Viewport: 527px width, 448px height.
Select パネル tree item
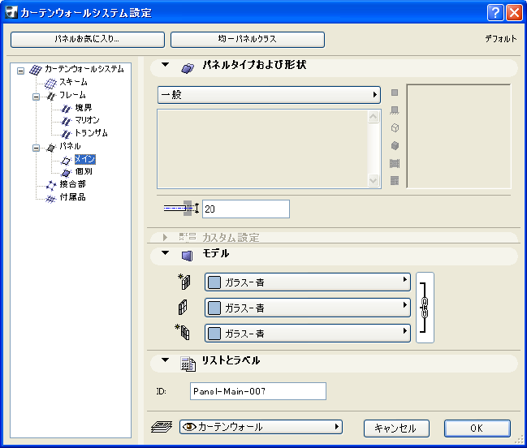(70, 146)
